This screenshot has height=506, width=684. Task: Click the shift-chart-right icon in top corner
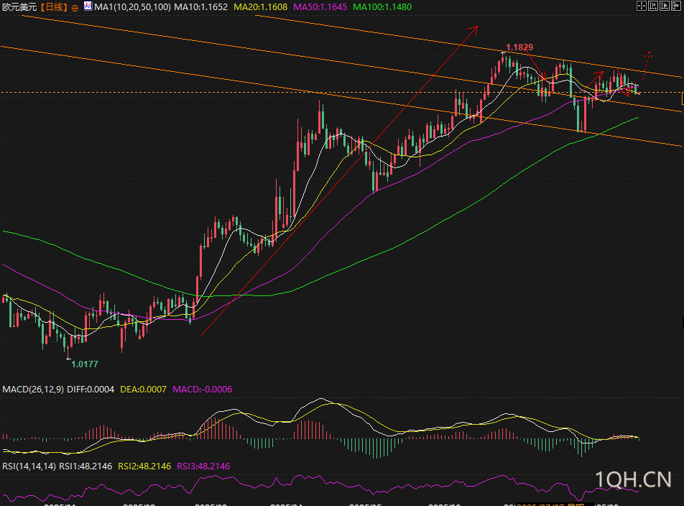coord(675,6)
